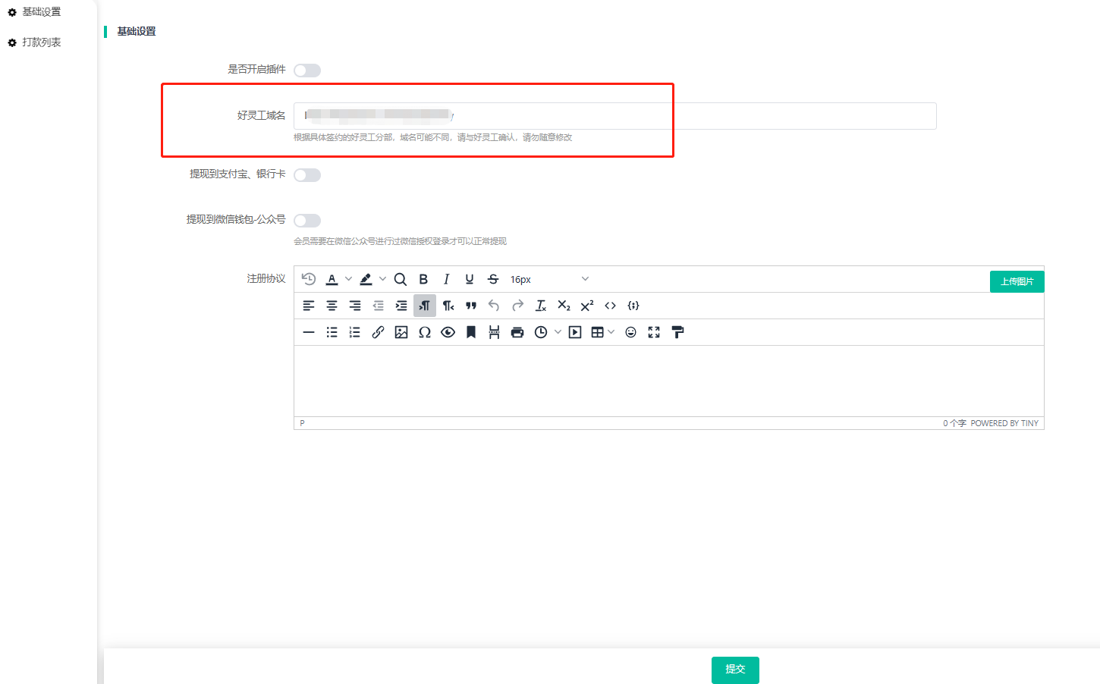
Task: Enable the 是否开启插件 switch
Action: coord(307,71)
